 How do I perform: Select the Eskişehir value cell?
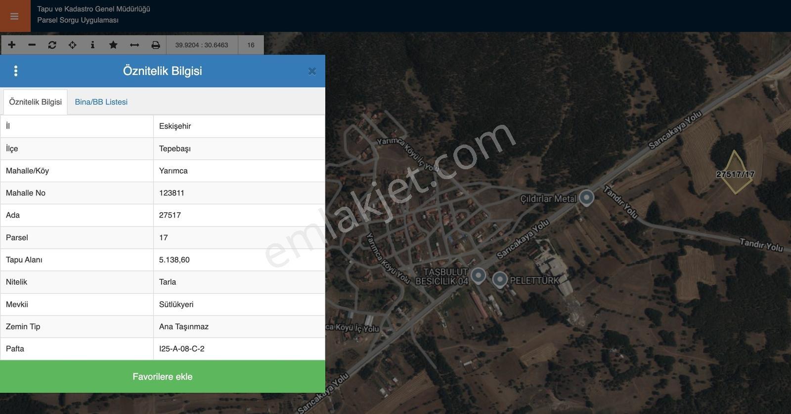pyautogui.click(x=239, y=126)
